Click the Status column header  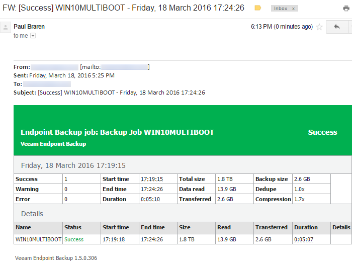(x=73, y=227)
